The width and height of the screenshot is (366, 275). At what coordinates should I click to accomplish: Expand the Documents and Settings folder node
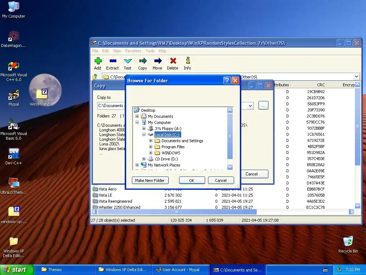coord(150,140)
